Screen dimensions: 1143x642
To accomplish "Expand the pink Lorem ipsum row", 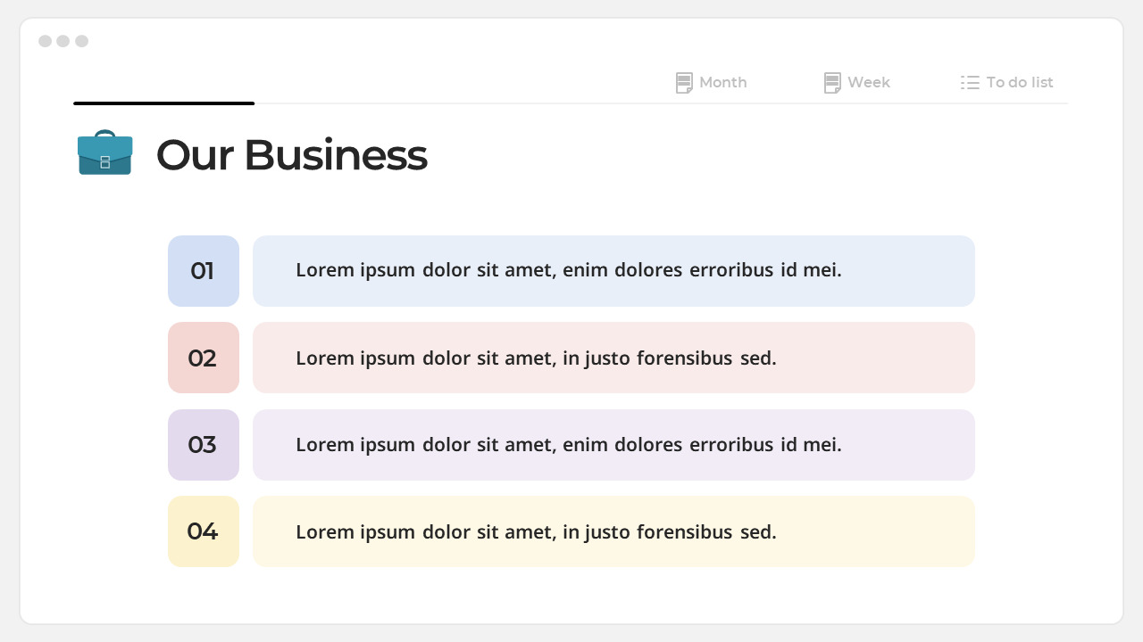I will point(613,358).
